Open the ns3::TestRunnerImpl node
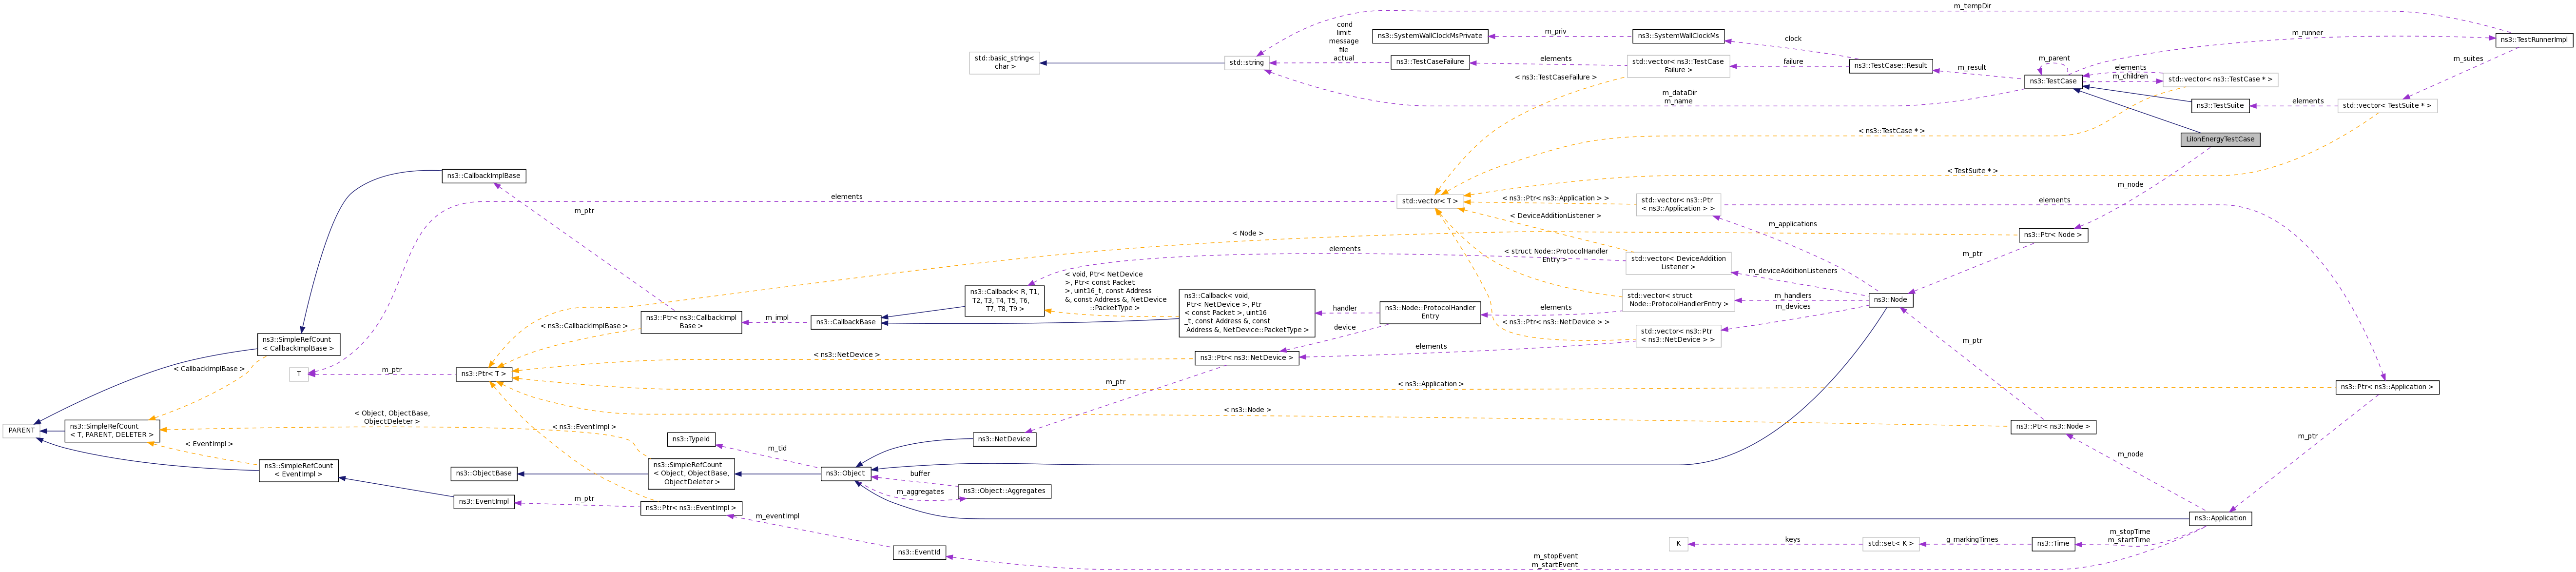 pyautogui.click(x=2534, y=40)
